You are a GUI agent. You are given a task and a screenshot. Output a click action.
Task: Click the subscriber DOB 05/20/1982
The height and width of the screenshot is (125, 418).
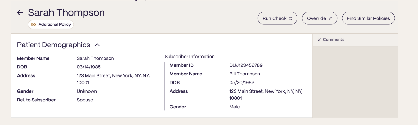[x=242, y=82]
